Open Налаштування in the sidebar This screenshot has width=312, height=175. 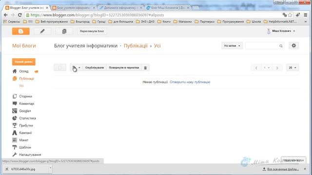coord(30,155)
